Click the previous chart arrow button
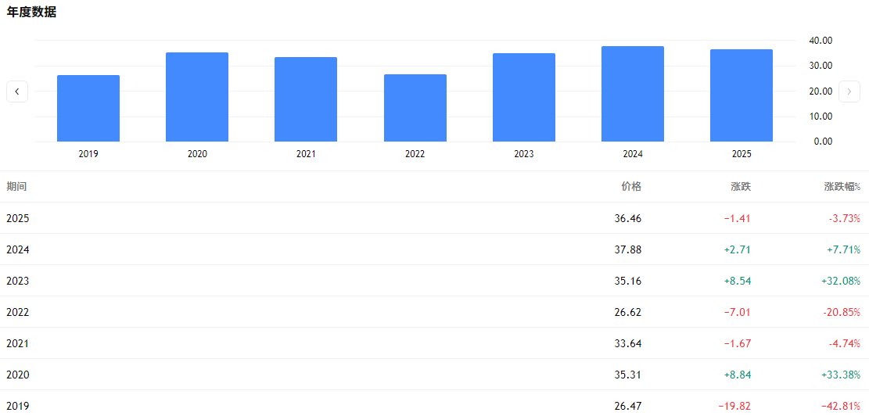The height and width of the screenshot is (416, 869). pos(17,91)
